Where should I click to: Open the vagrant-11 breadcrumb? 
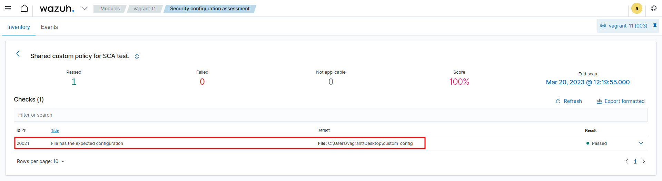coord(145,9)
